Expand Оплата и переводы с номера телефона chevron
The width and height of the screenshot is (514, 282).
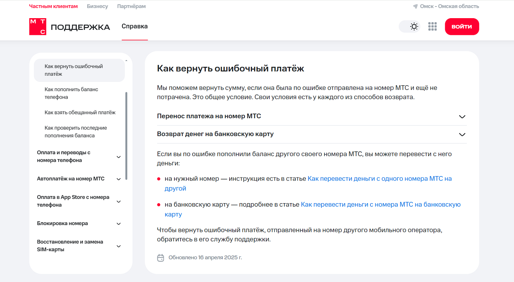[119, 157]
